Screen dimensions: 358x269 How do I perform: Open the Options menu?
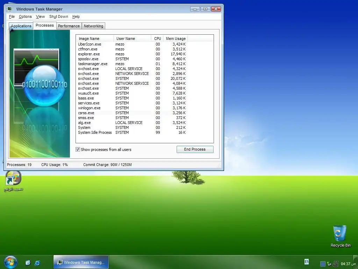tap(25, 17)
